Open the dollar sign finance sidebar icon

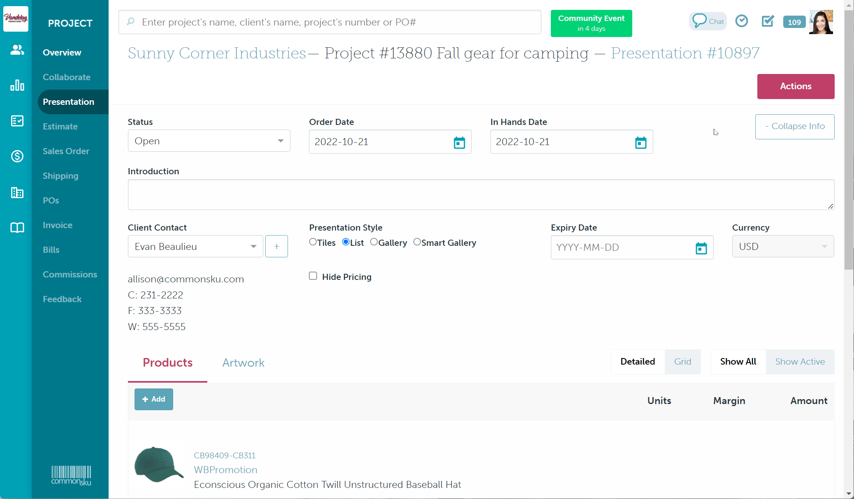point(17,156)
